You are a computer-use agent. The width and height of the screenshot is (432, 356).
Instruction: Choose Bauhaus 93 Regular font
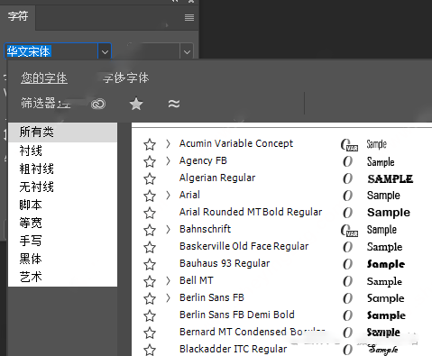tap(225, 263)
